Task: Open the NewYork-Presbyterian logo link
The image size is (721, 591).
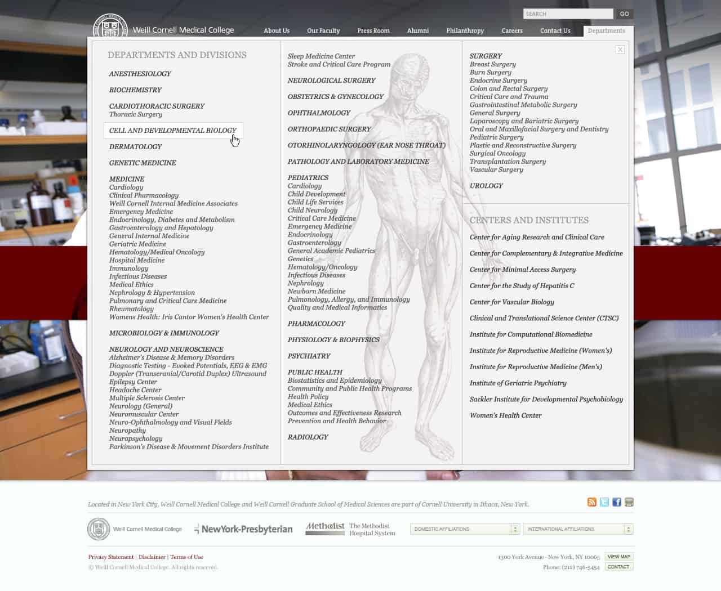Action: click(x=243, y=529)
